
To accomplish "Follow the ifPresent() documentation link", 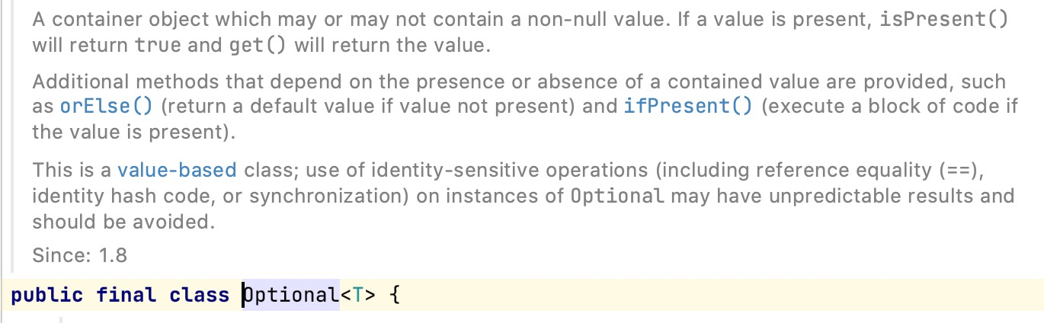I will click(688, 107).
